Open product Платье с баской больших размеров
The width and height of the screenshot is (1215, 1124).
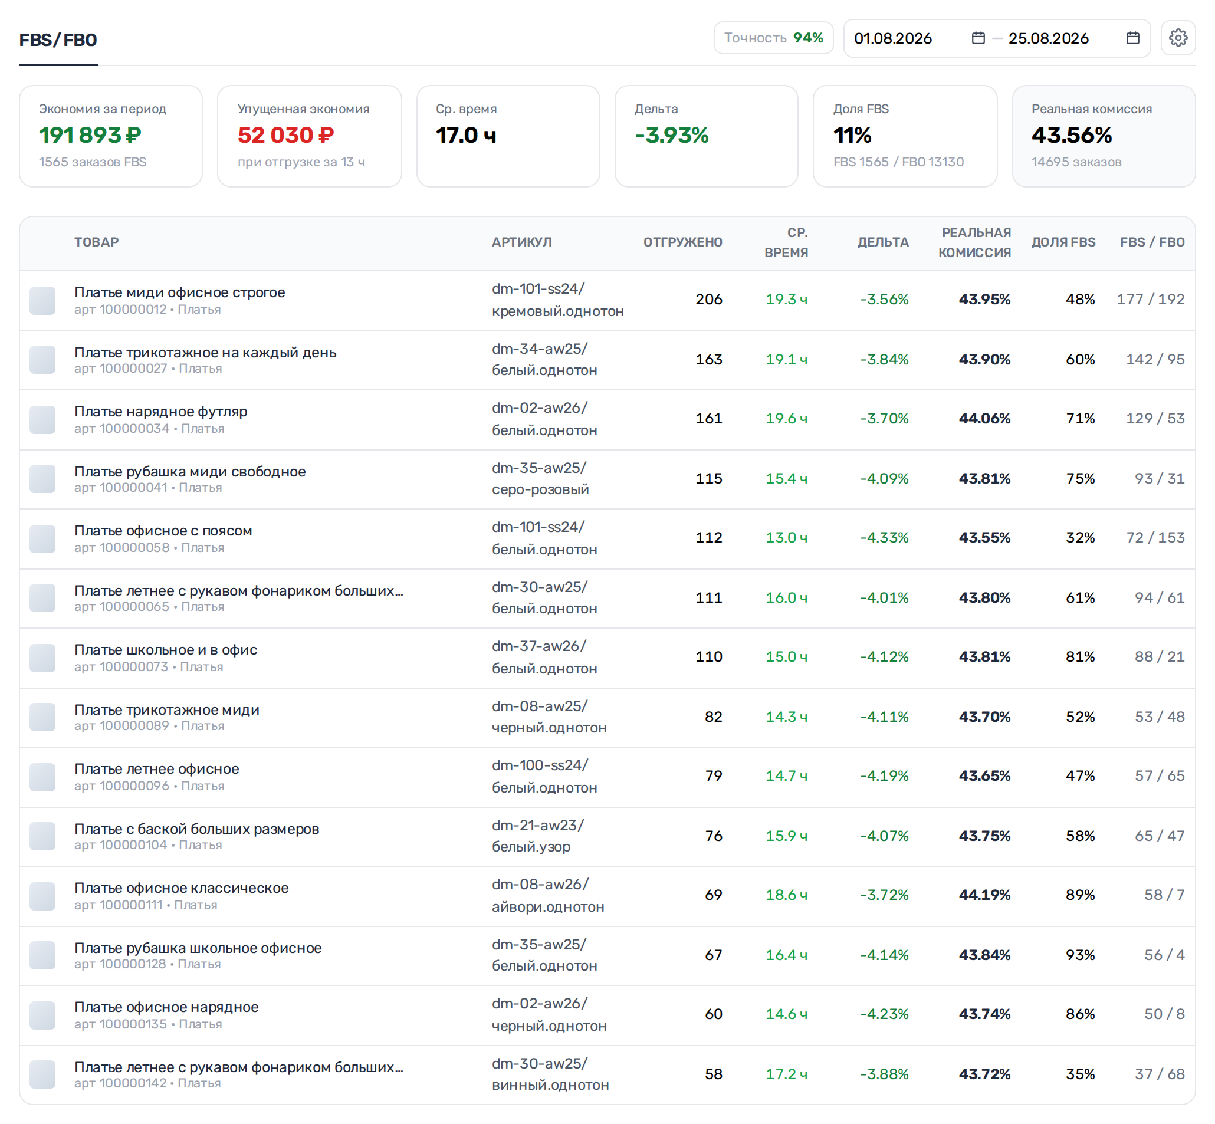pos(196,829)
